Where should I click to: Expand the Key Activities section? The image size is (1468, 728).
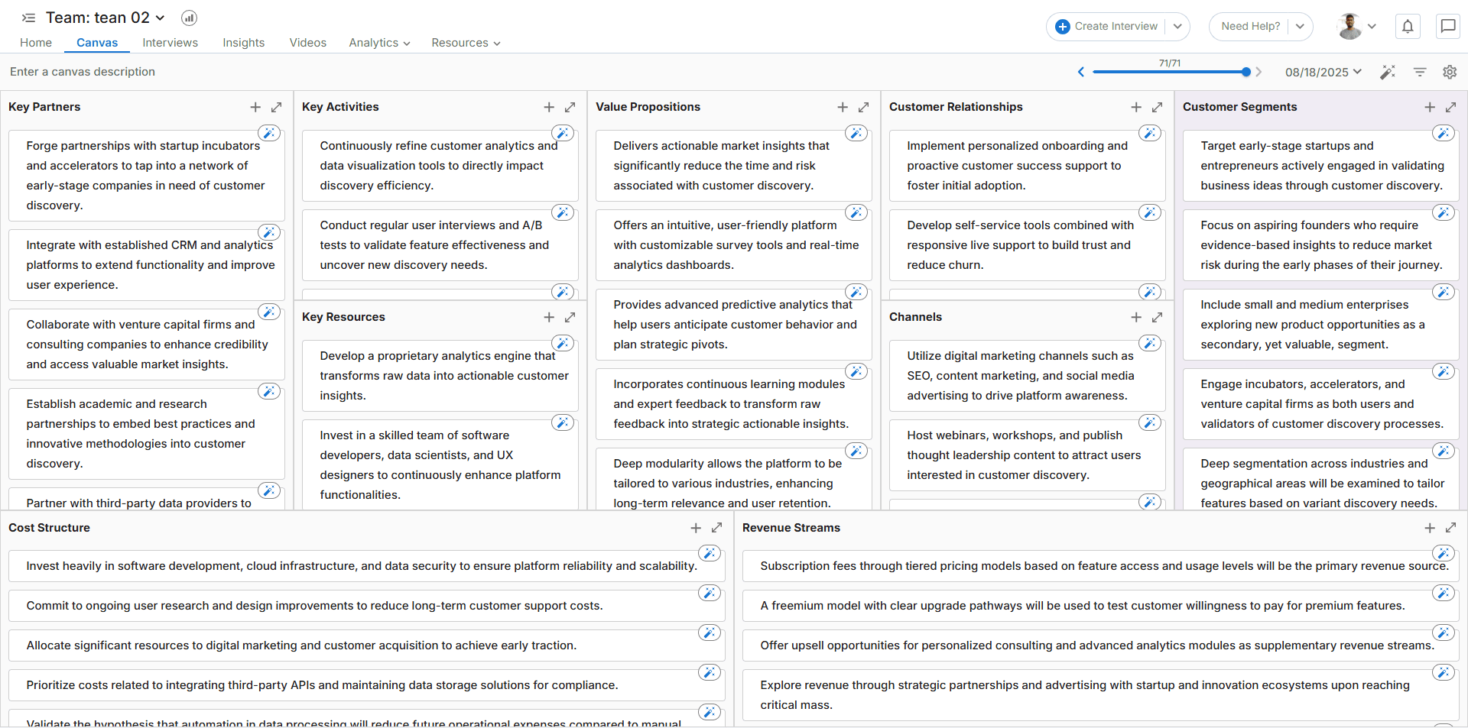[570, 108]
